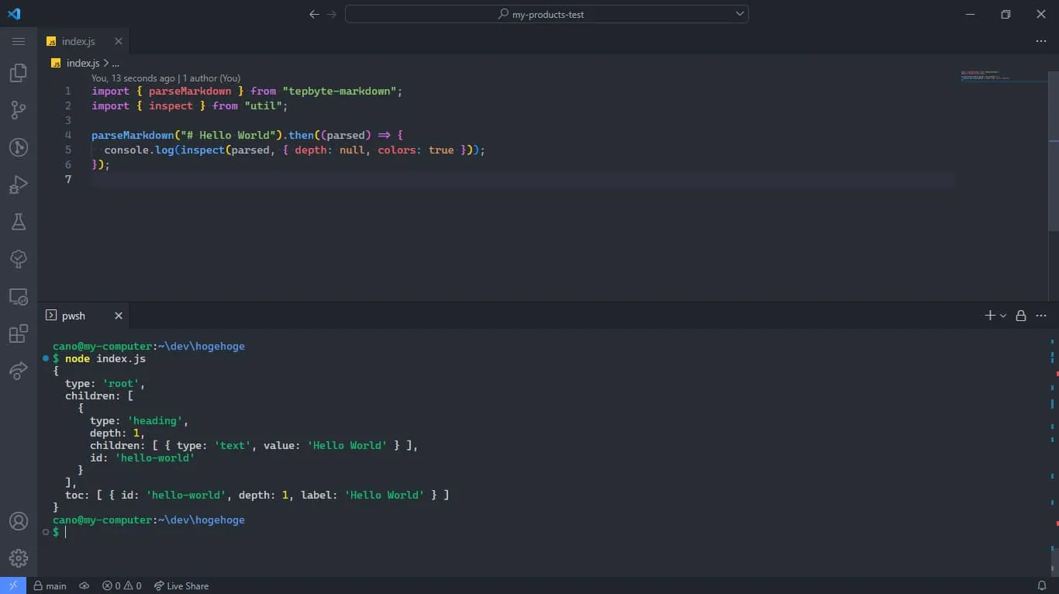The image size is (1059, 594).
Task: Open the Source Control view
Action: tap(19, 110)
